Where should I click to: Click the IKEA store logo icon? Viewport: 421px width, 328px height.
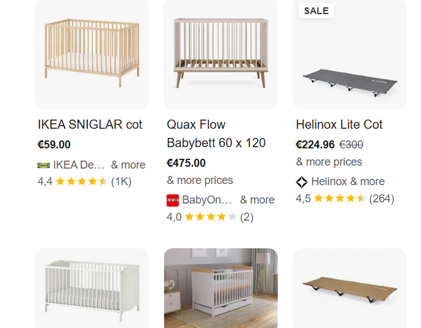[x=43, y=165]
